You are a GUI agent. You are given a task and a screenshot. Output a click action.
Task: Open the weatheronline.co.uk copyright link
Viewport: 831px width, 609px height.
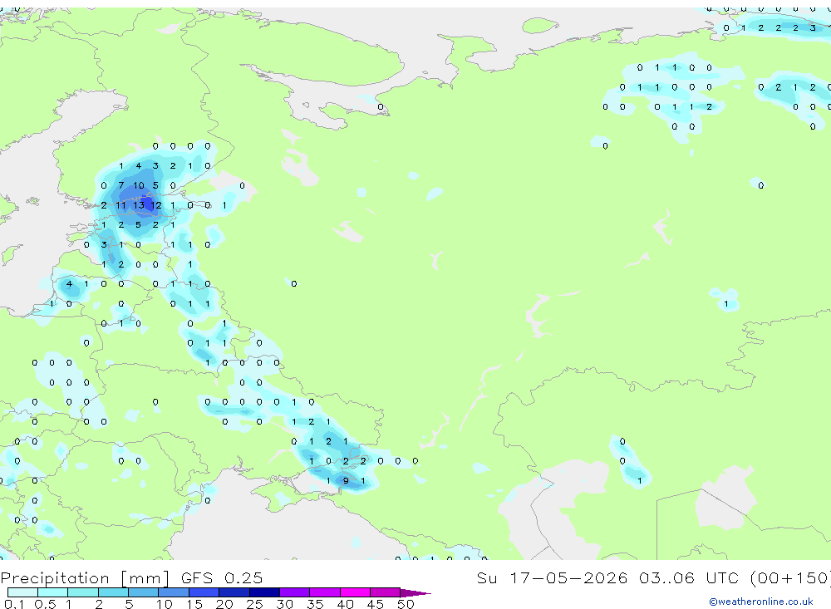coord(760,602)
